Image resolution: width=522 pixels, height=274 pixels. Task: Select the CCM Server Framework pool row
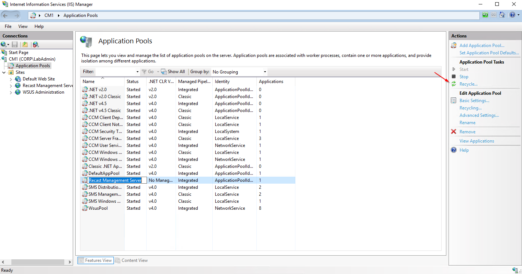coord(188,138)
